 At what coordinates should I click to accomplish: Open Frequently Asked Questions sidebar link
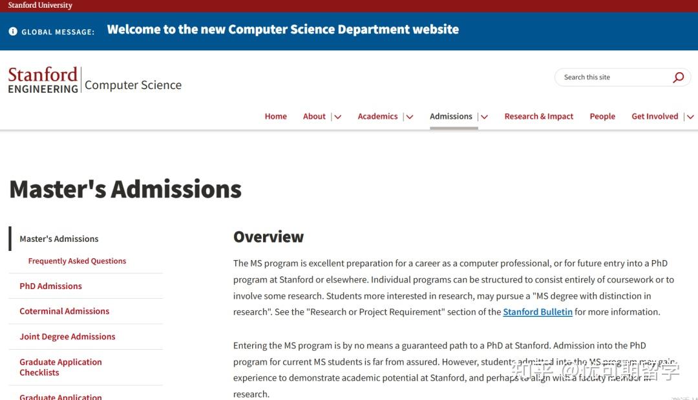click(77, 261)
